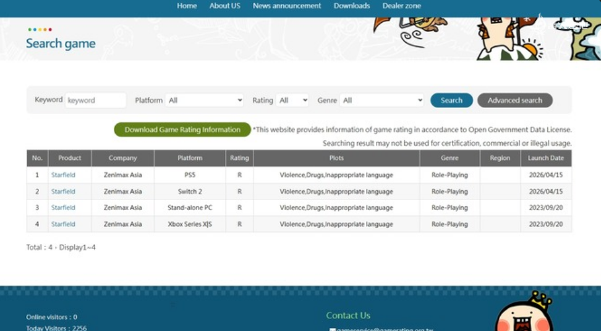Image resolution: width=601 pixels, height=331 pixels.
Task: Open the Home menu item
Action: 187,6
